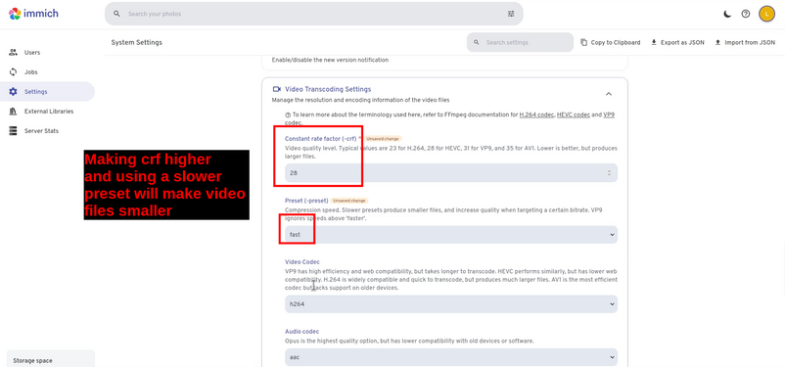Screen dimensions: 785x367
Task: Click the Users sidebar icon
Action: (14, 53)
